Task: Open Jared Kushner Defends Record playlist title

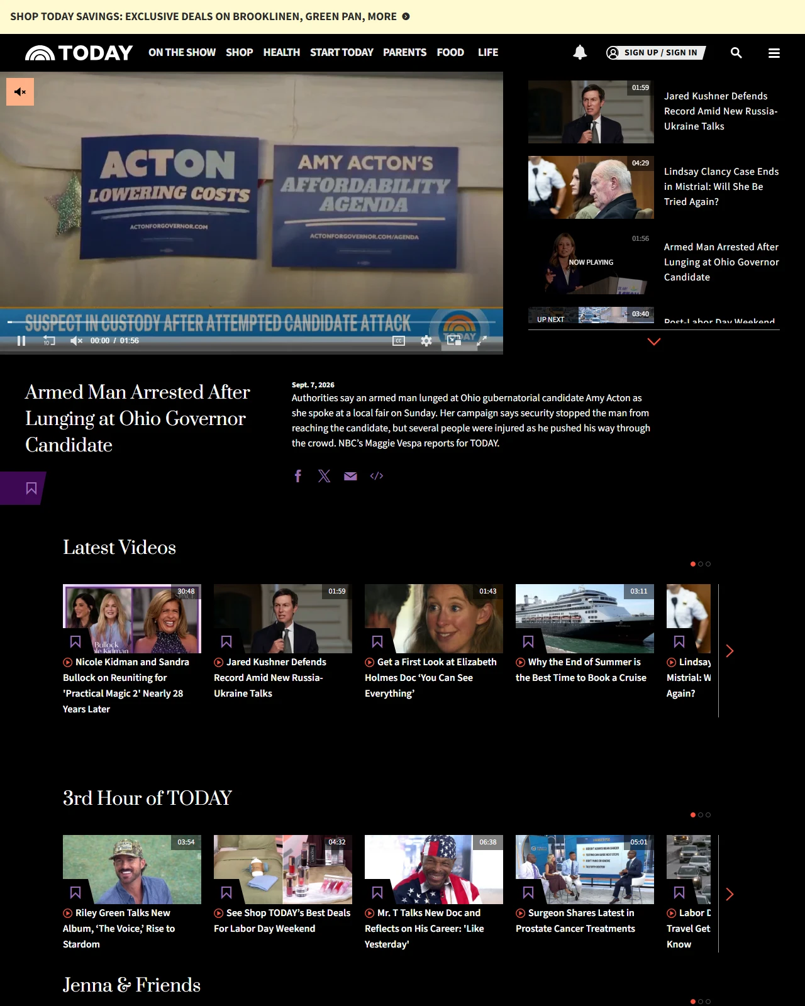Action: point(721,111)
